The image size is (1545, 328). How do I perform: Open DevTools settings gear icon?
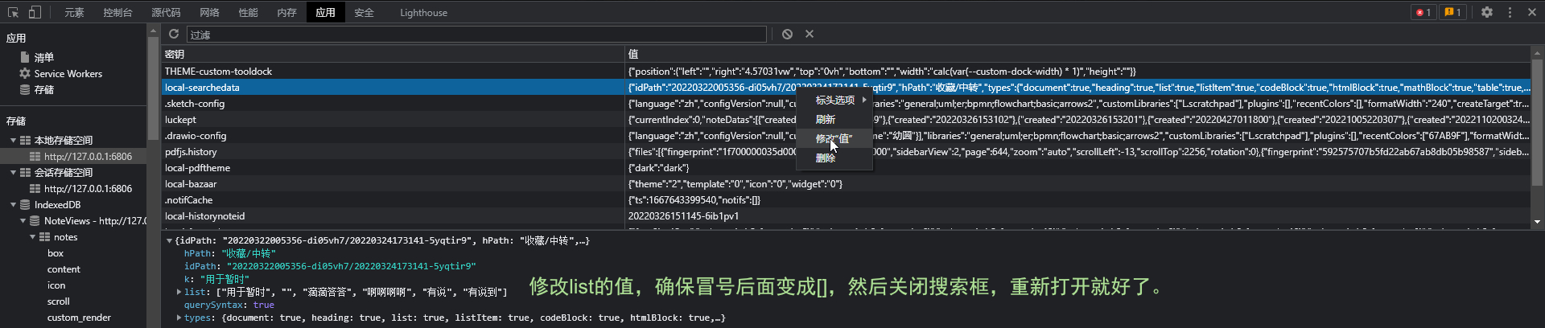(x=1487, y=12)
